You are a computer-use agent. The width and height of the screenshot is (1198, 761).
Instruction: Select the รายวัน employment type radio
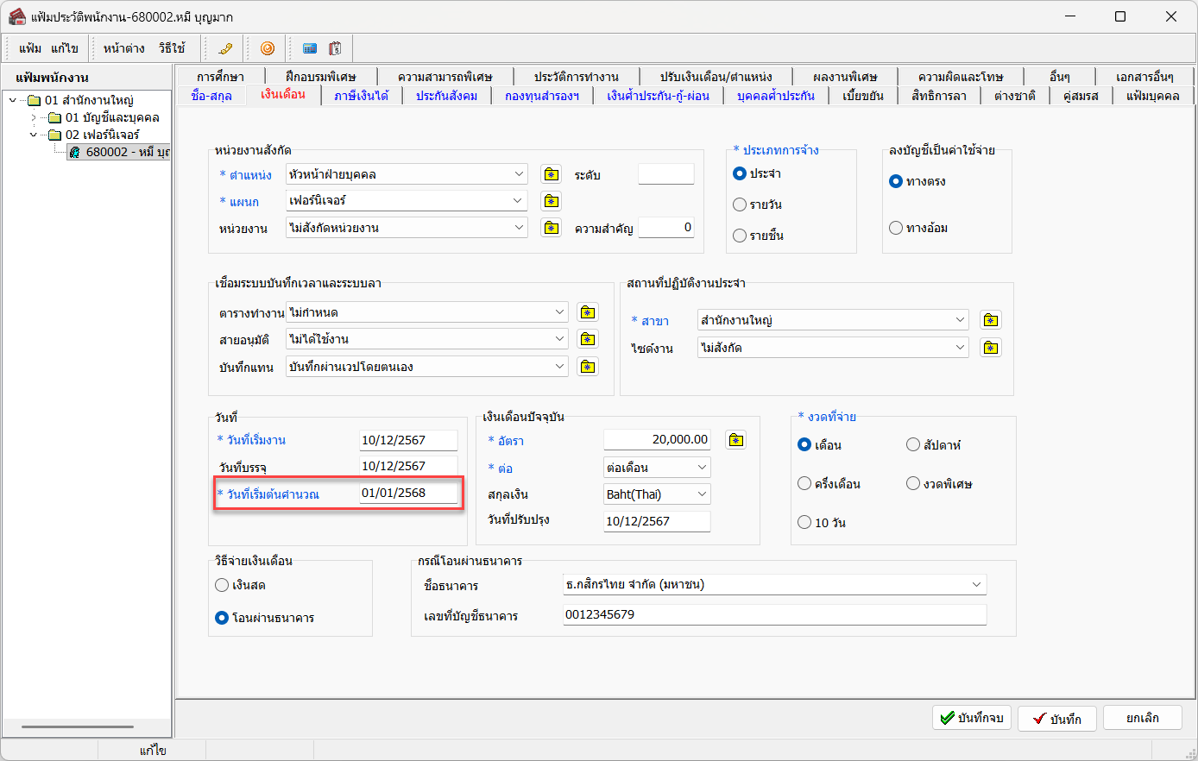coord(740,204)
